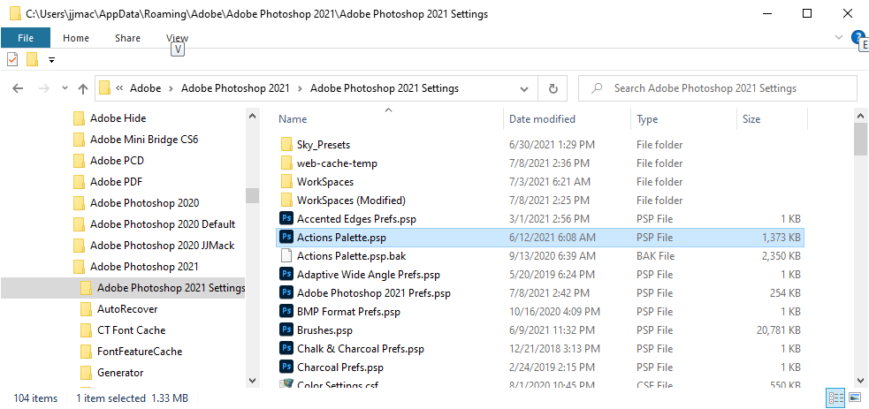Select the Color Settings.csf file icon
Screen dimensions: 869x409
click(286, 383)
